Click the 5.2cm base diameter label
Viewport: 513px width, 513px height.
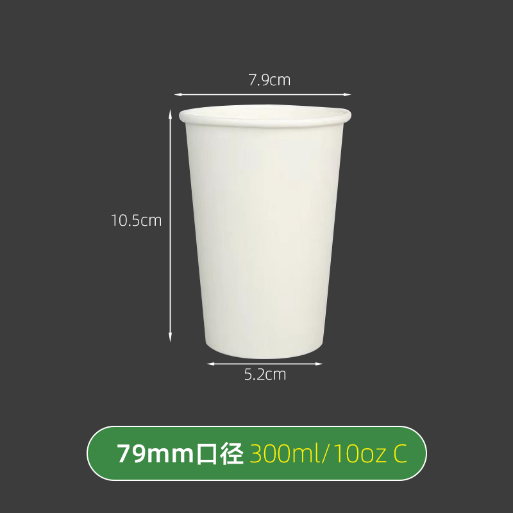click(x=265, y=374)
